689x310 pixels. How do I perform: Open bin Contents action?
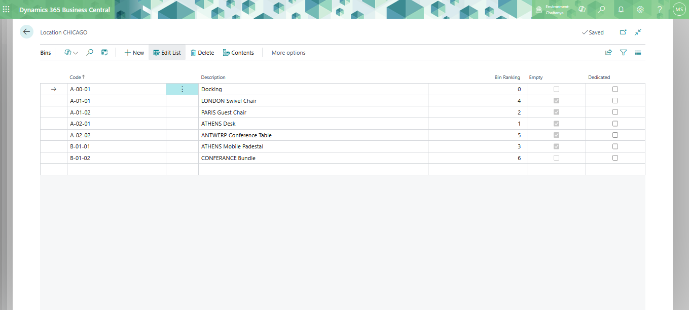click(238, 53)
